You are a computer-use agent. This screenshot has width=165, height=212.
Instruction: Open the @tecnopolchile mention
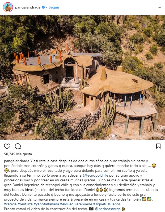(95, 175)
